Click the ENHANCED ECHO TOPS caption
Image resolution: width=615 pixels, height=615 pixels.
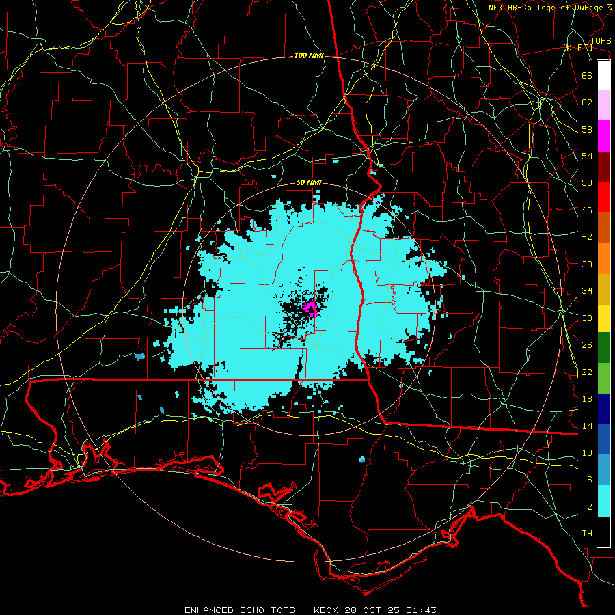(240, 610)
